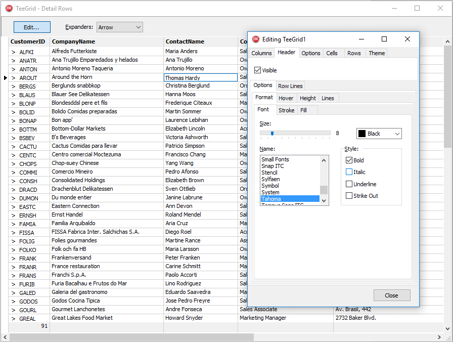Adjust the font Size slider
The image size is (453, 342).
(x=271, y=133)
